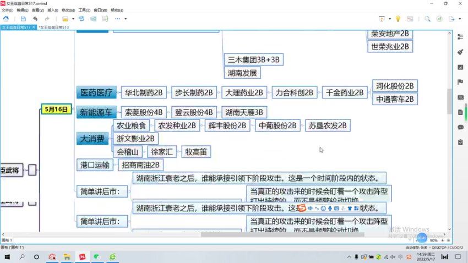Open the Task info clipboard icon in the sidebar
This screenshot has height=263, width=468.
(x=460, y=143)
